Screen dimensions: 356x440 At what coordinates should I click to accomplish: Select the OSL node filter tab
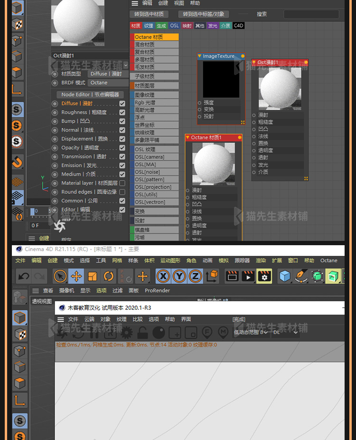[174, 26]
